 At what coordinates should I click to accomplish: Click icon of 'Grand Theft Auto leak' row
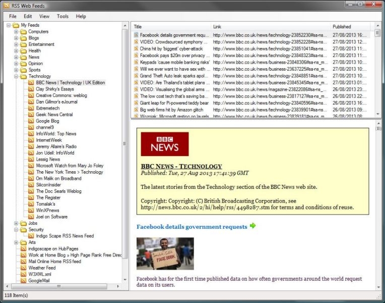click(136, 76)
